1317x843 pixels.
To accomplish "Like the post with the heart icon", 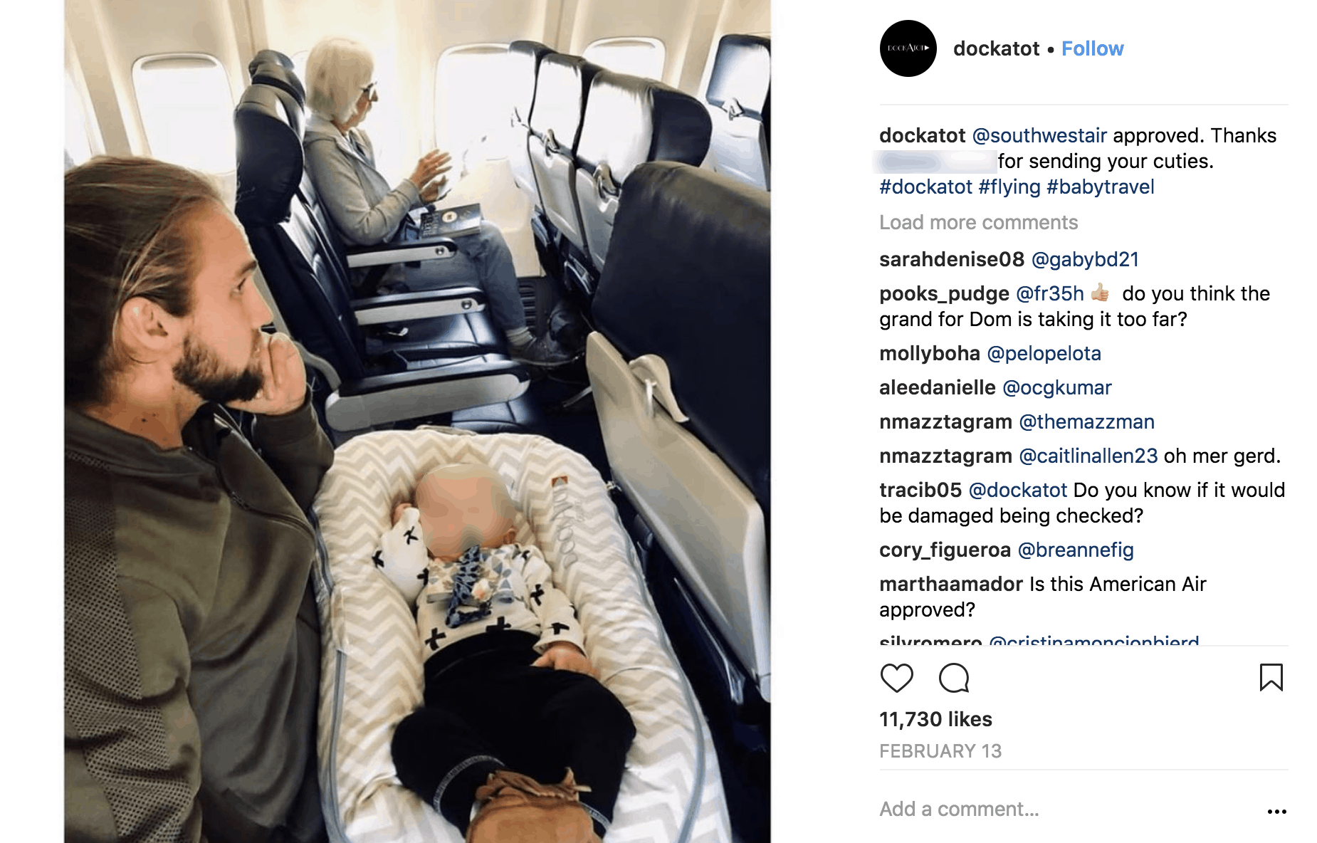I will coord(896,678).
